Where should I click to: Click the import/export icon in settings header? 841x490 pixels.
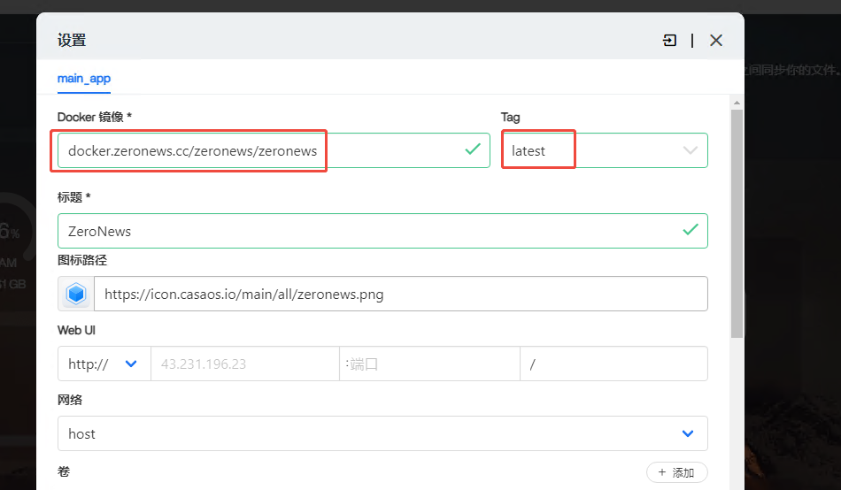669,40
